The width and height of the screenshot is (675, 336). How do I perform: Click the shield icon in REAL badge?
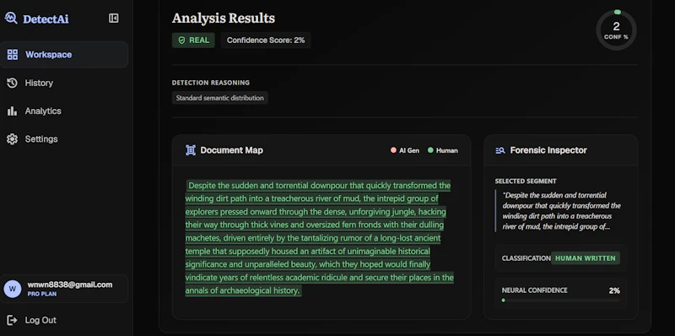click(x=181, y=40)
